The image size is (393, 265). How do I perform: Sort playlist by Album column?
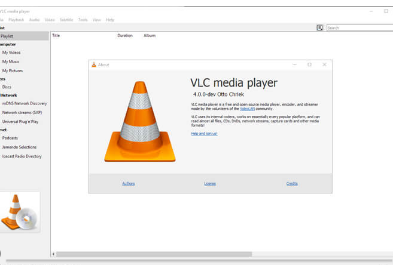[150, 35]
